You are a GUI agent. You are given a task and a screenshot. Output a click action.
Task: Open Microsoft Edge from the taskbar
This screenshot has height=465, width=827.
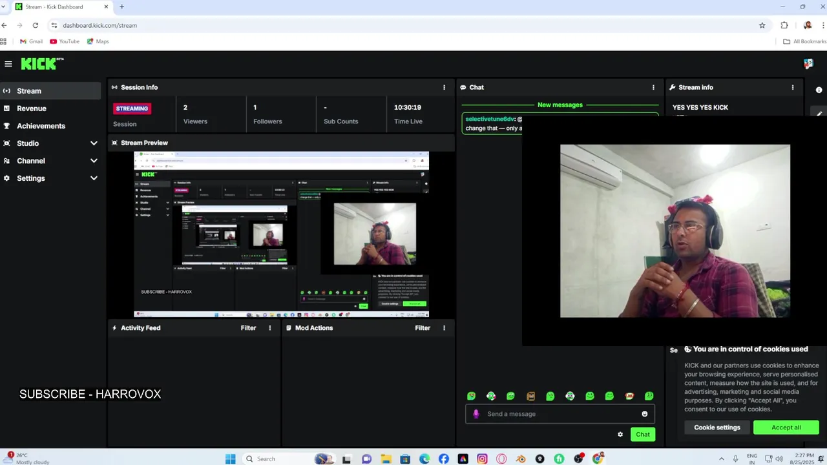(x=424, y=459)
